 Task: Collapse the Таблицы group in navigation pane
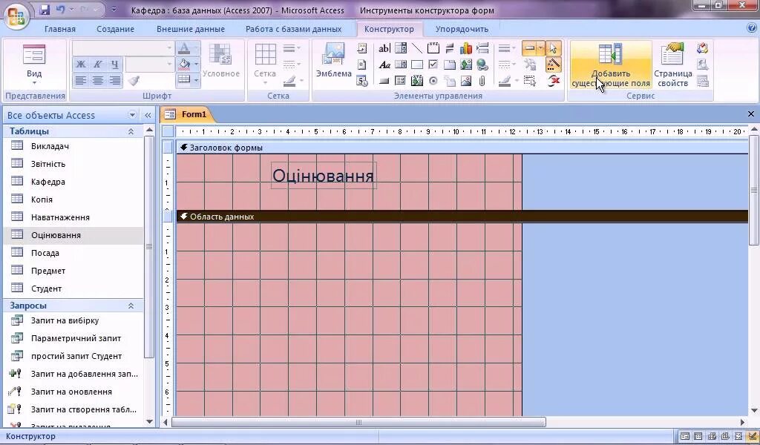tap(131, 131)
